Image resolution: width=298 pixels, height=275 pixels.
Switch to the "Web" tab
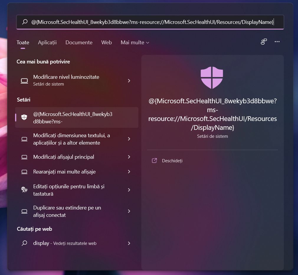click(107, 42)
